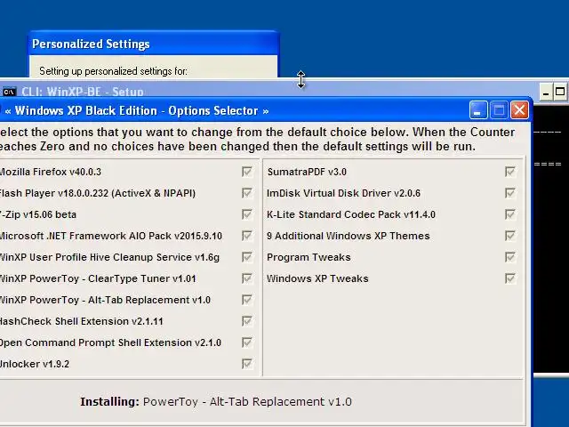The width and height of the screenshot is (569, 427).
Task: Click the instruction text mentioning the Counter
Action: [257, 139]
